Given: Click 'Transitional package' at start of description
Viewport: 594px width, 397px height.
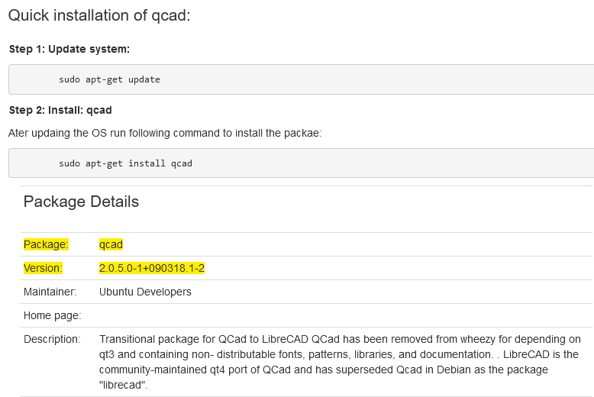Looking at the screenshot, I should (x=148, y=339).
